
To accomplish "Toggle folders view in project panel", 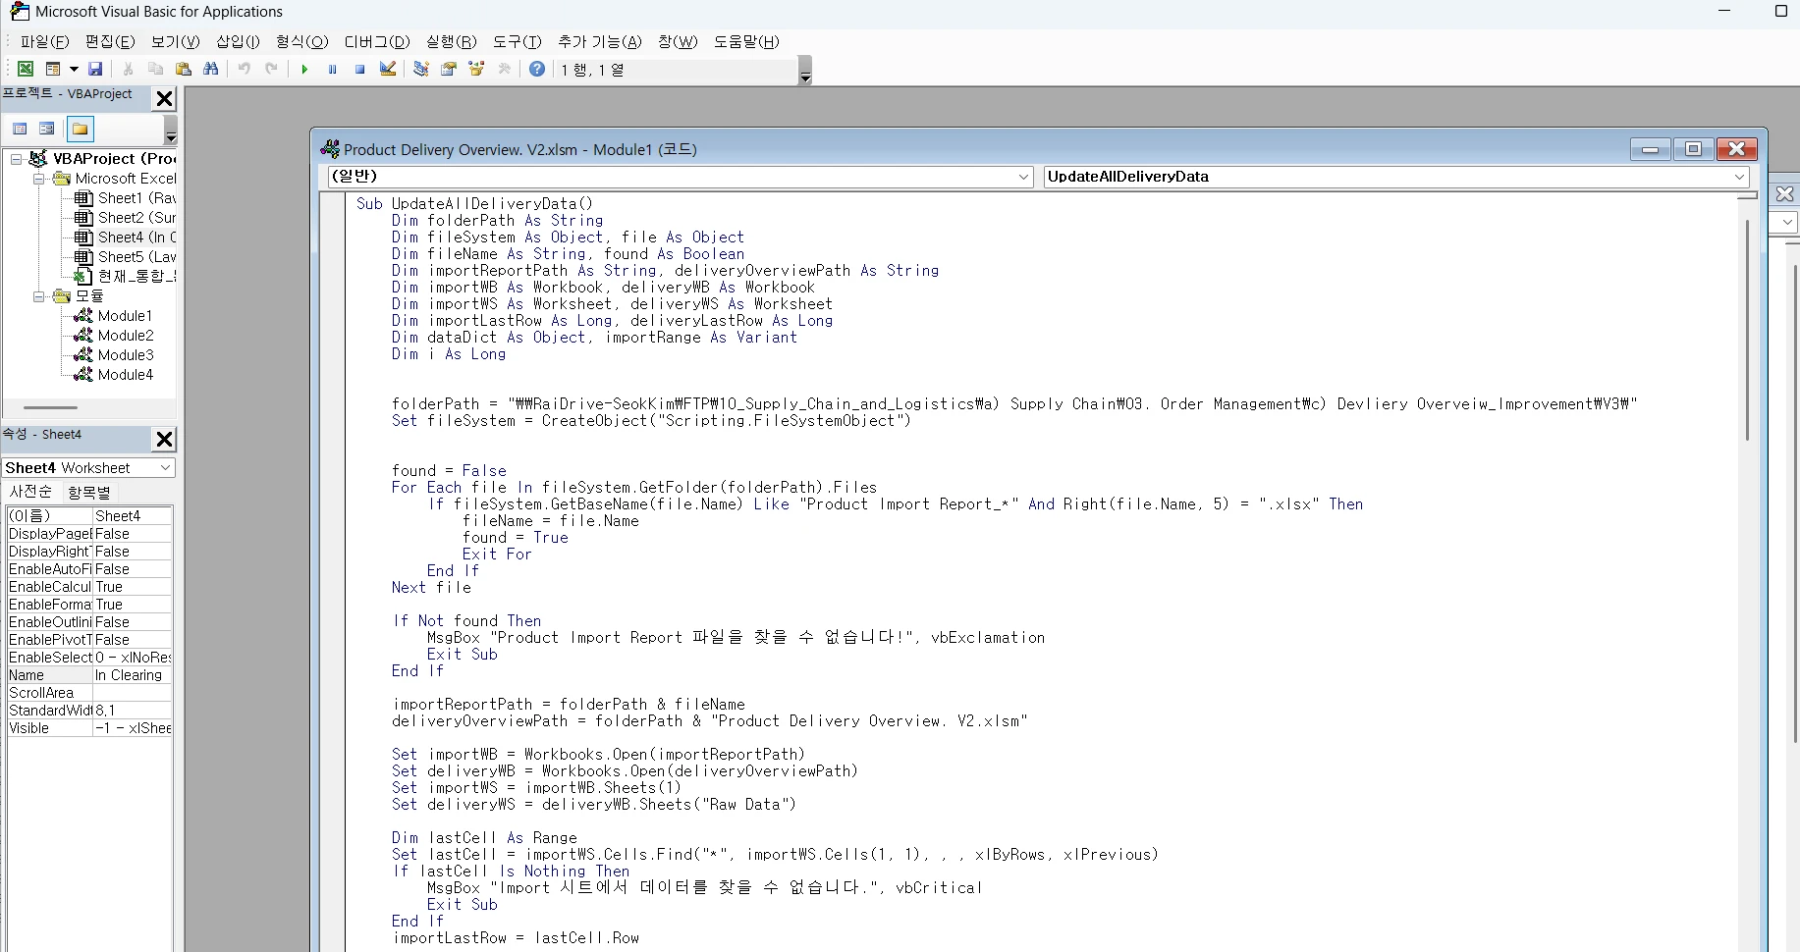I will [x=81, y=129].
